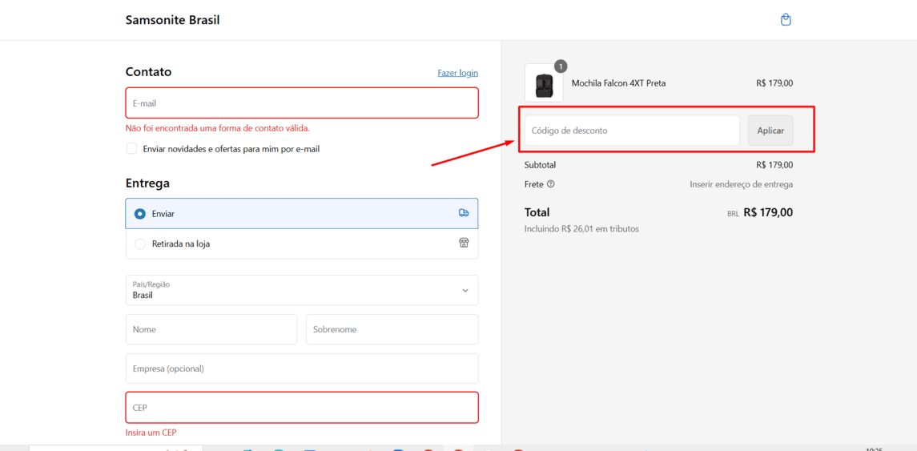
Task: Focus the Código de desconto field
Action: [x=632, y=131]
